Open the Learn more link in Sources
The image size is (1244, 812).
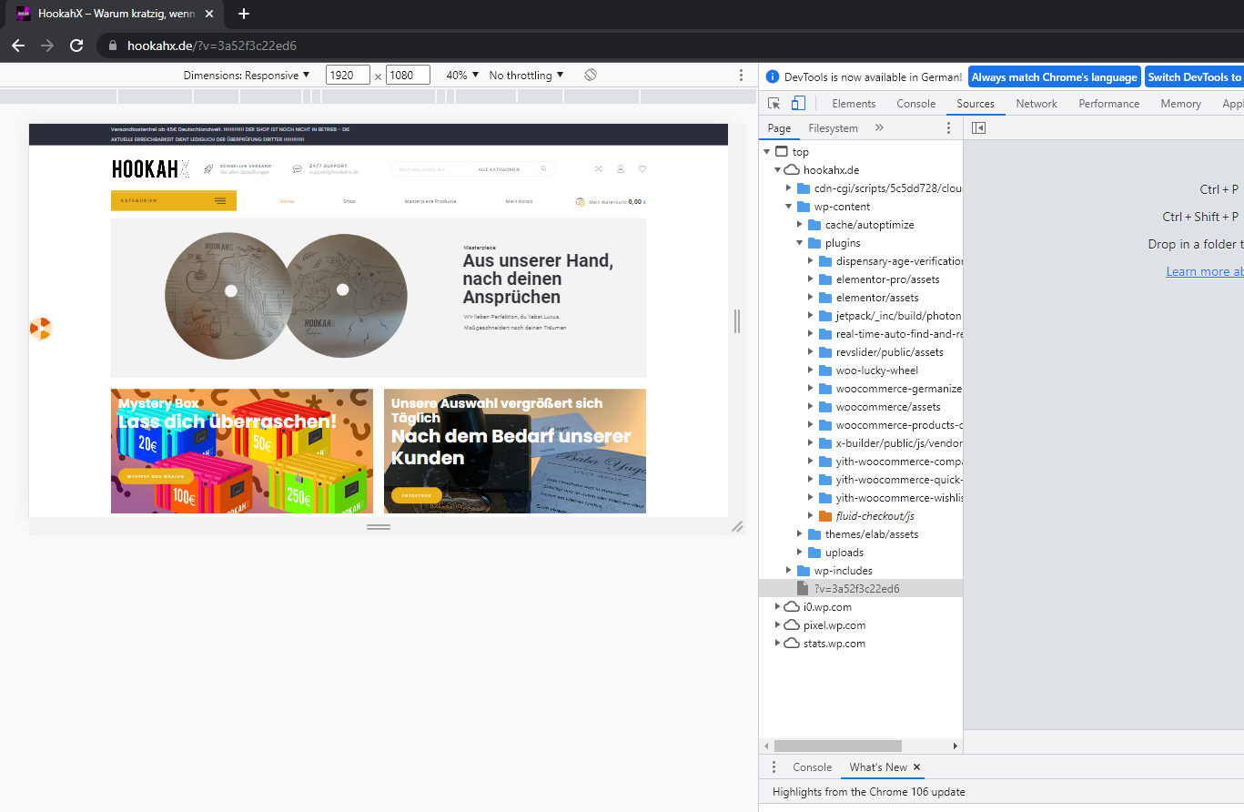coord(1205,271)
